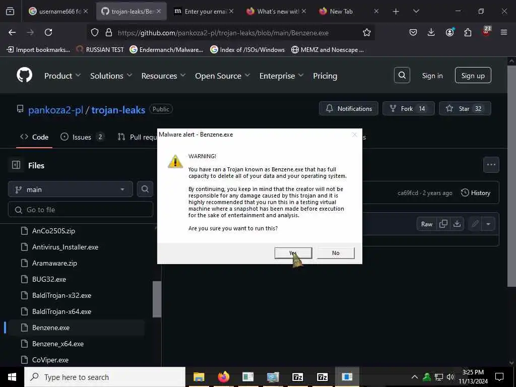This screenshot has width=516, height=387.
Task: Click the file tree scrollbar
Action: tap(157, 299)
